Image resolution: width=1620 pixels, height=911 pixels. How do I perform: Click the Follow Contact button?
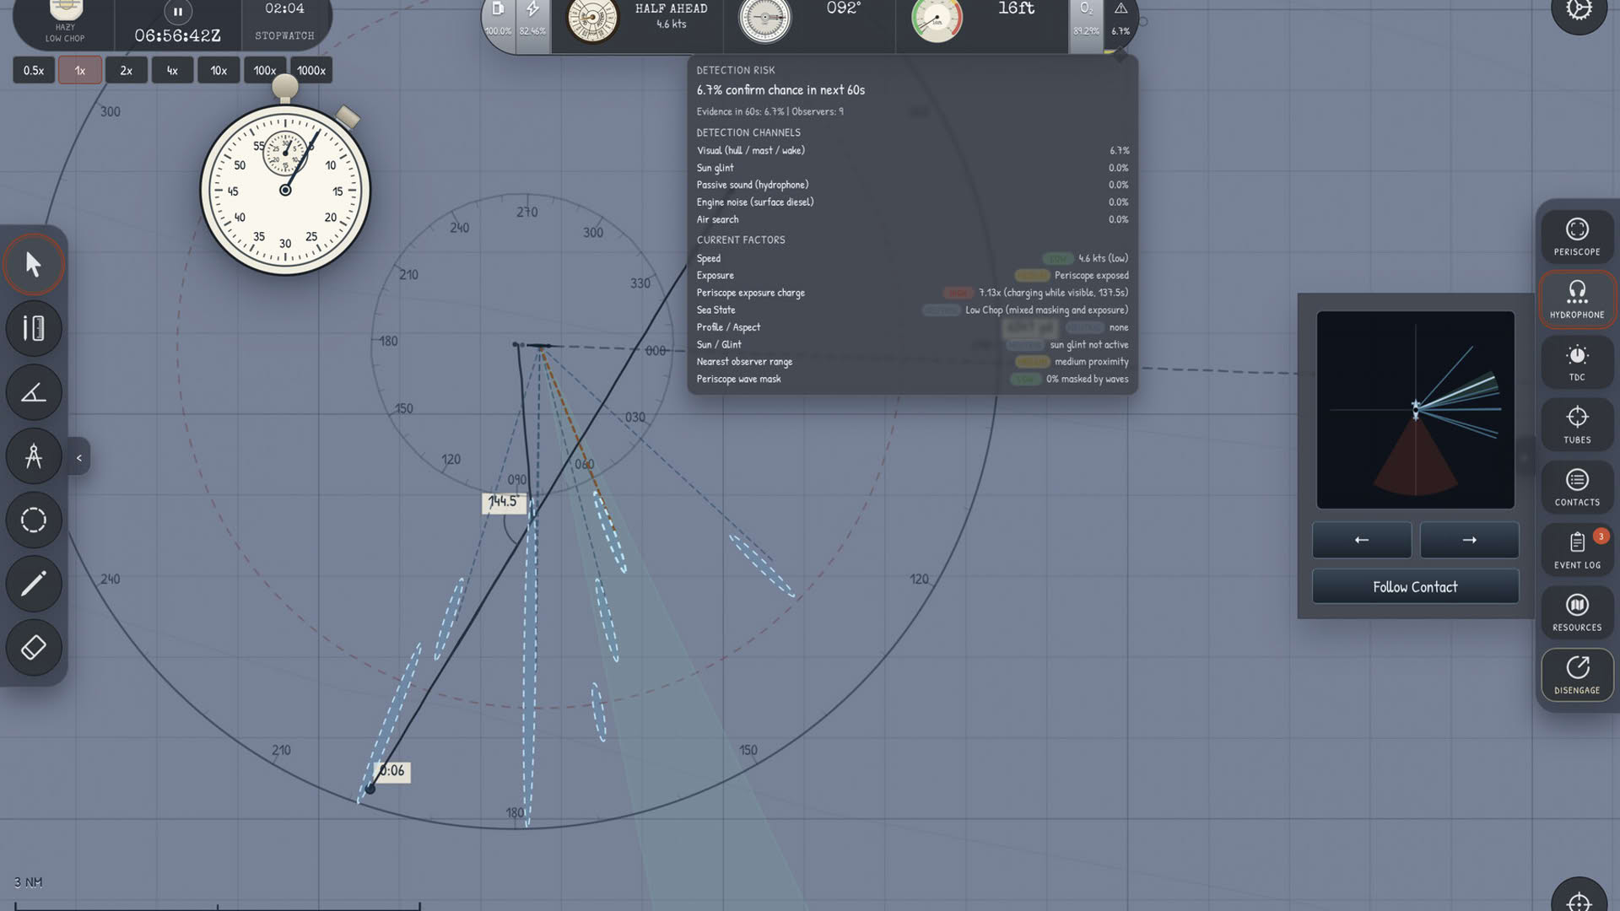[1415, 586]
